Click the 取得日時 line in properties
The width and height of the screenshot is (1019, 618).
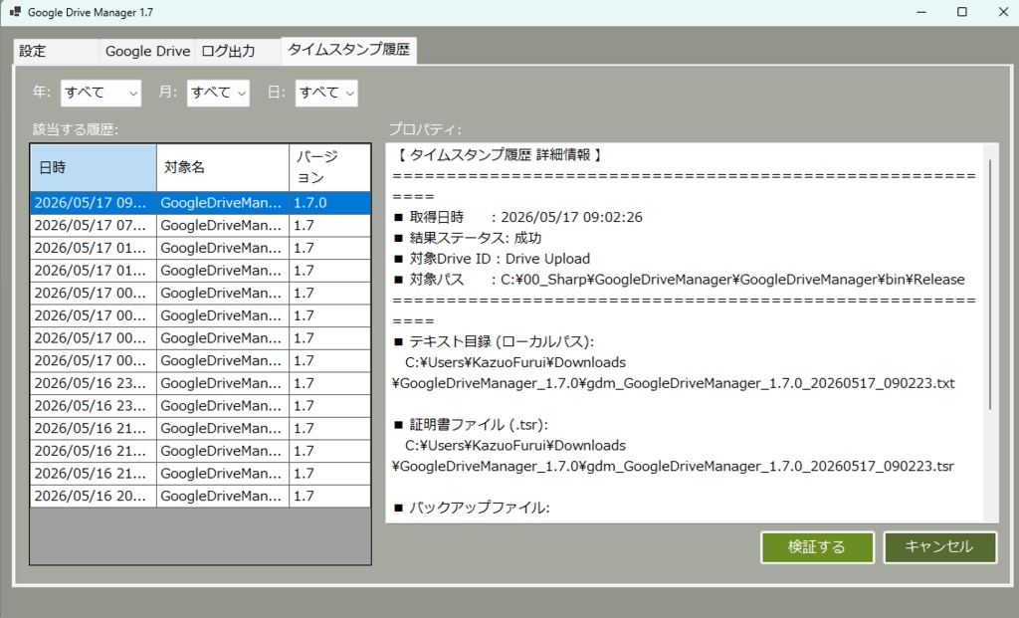517,217
